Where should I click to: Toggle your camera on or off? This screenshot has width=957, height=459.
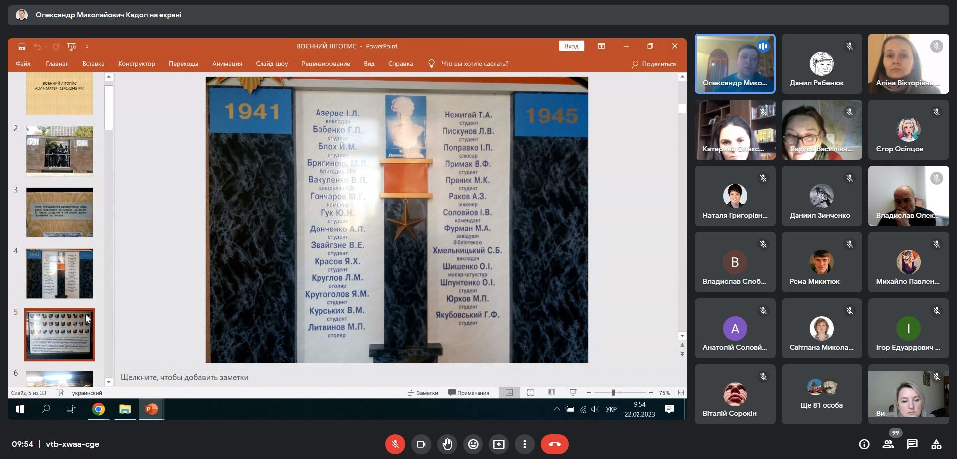[x=421, y=444]
